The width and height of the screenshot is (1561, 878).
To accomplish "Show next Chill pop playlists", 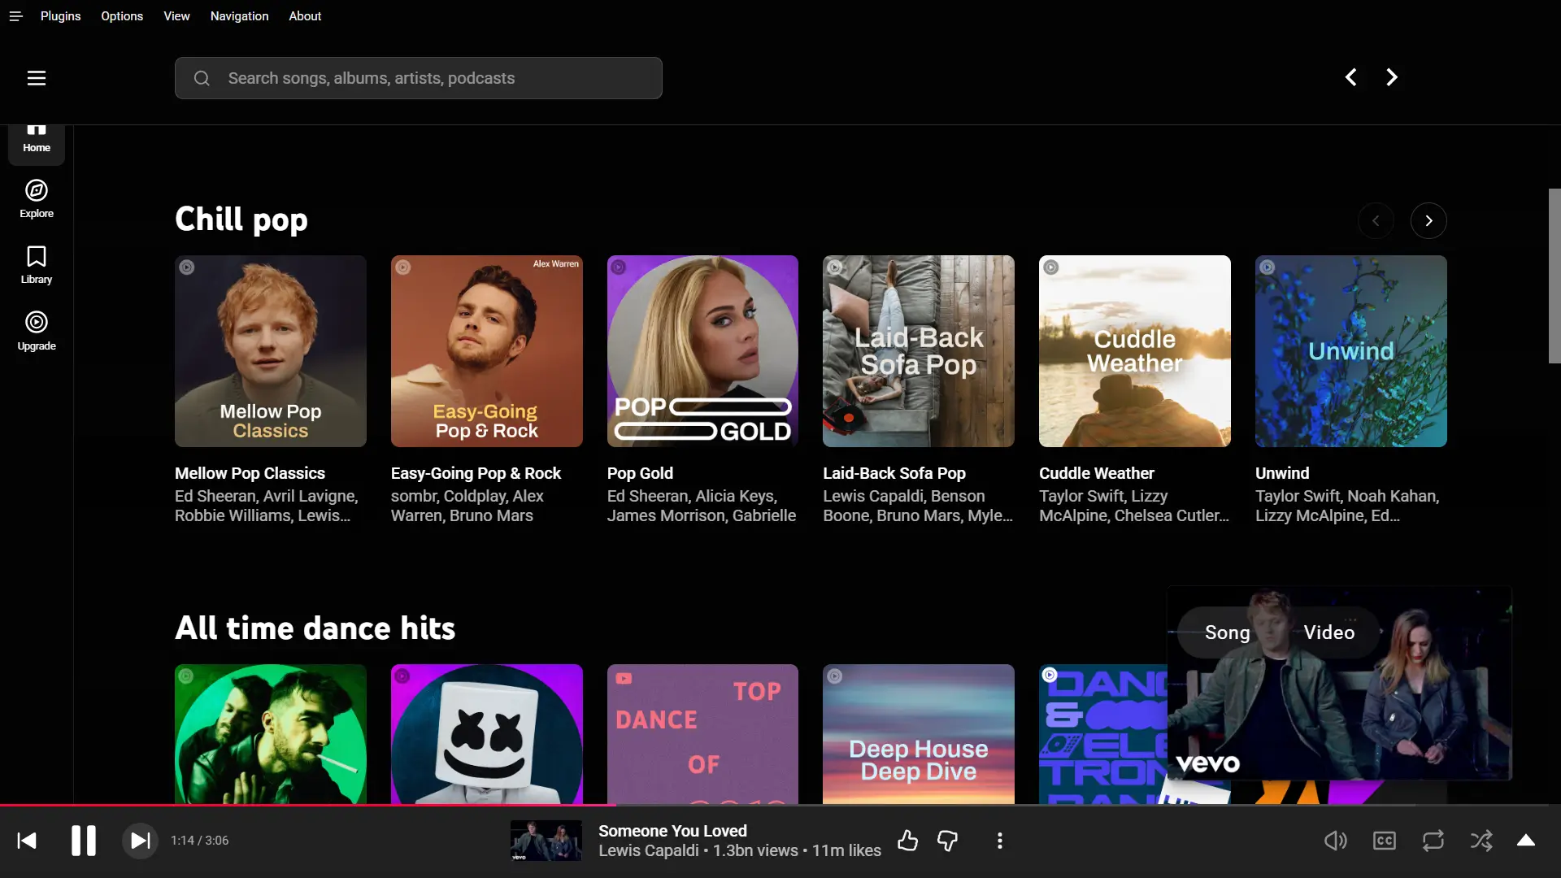I will 1428,220.
